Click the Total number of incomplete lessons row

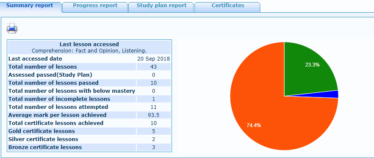pos(89,99)
